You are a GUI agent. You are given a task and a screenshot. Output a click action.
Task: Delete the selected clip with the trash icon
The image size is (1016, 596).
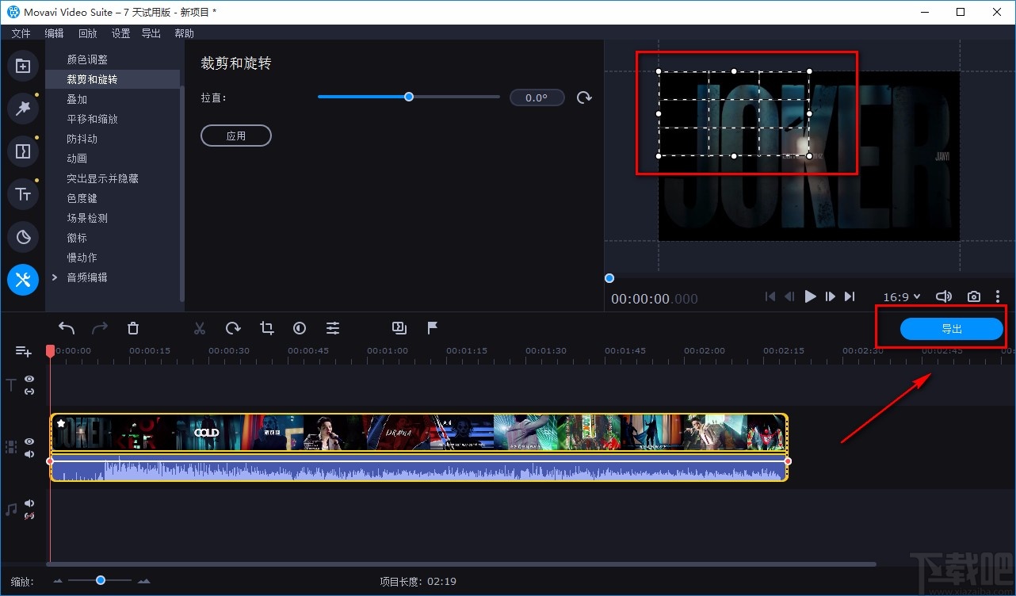click(x=133, y=328)
